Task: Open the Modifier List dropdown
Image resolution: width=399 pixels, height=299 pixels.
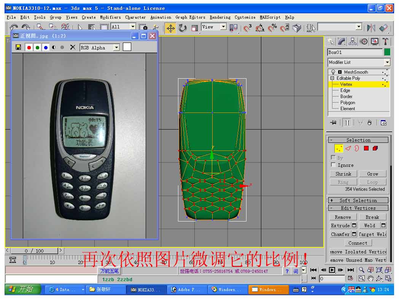Action: pyautogui.click(x=387, y=62)
